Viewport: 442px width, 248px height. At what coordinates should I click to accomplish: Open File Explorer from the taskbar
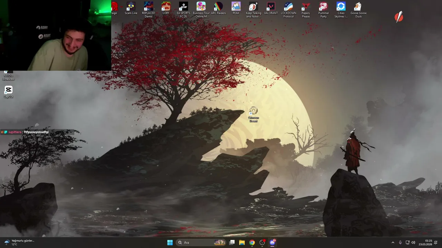[242, 242]
